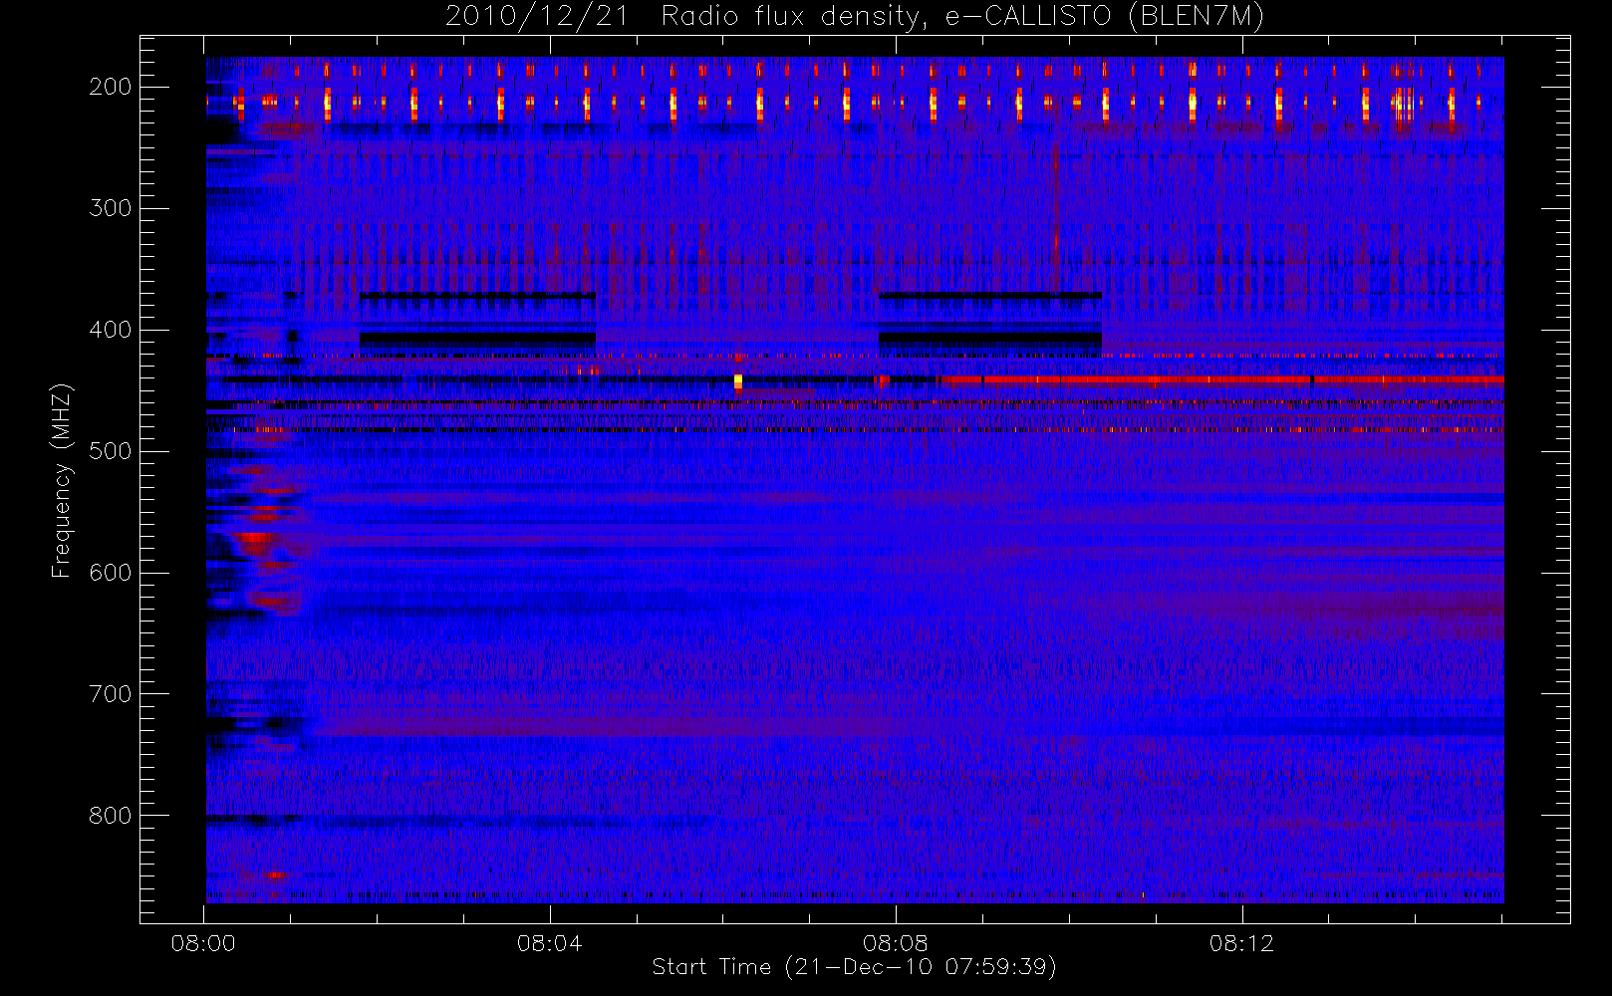
Task: Click the 08:00 time tick label
Action: pyautogui.click(x=203, y=943)
